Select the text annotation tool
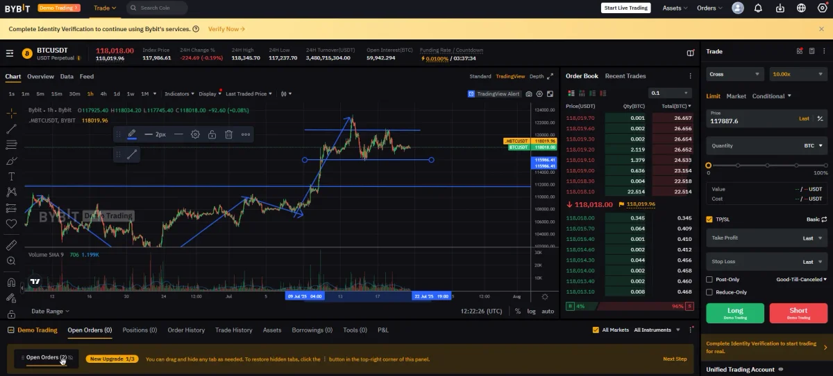Image resolution: width=833 pixels, height=376 pixels. pos(11,177)
